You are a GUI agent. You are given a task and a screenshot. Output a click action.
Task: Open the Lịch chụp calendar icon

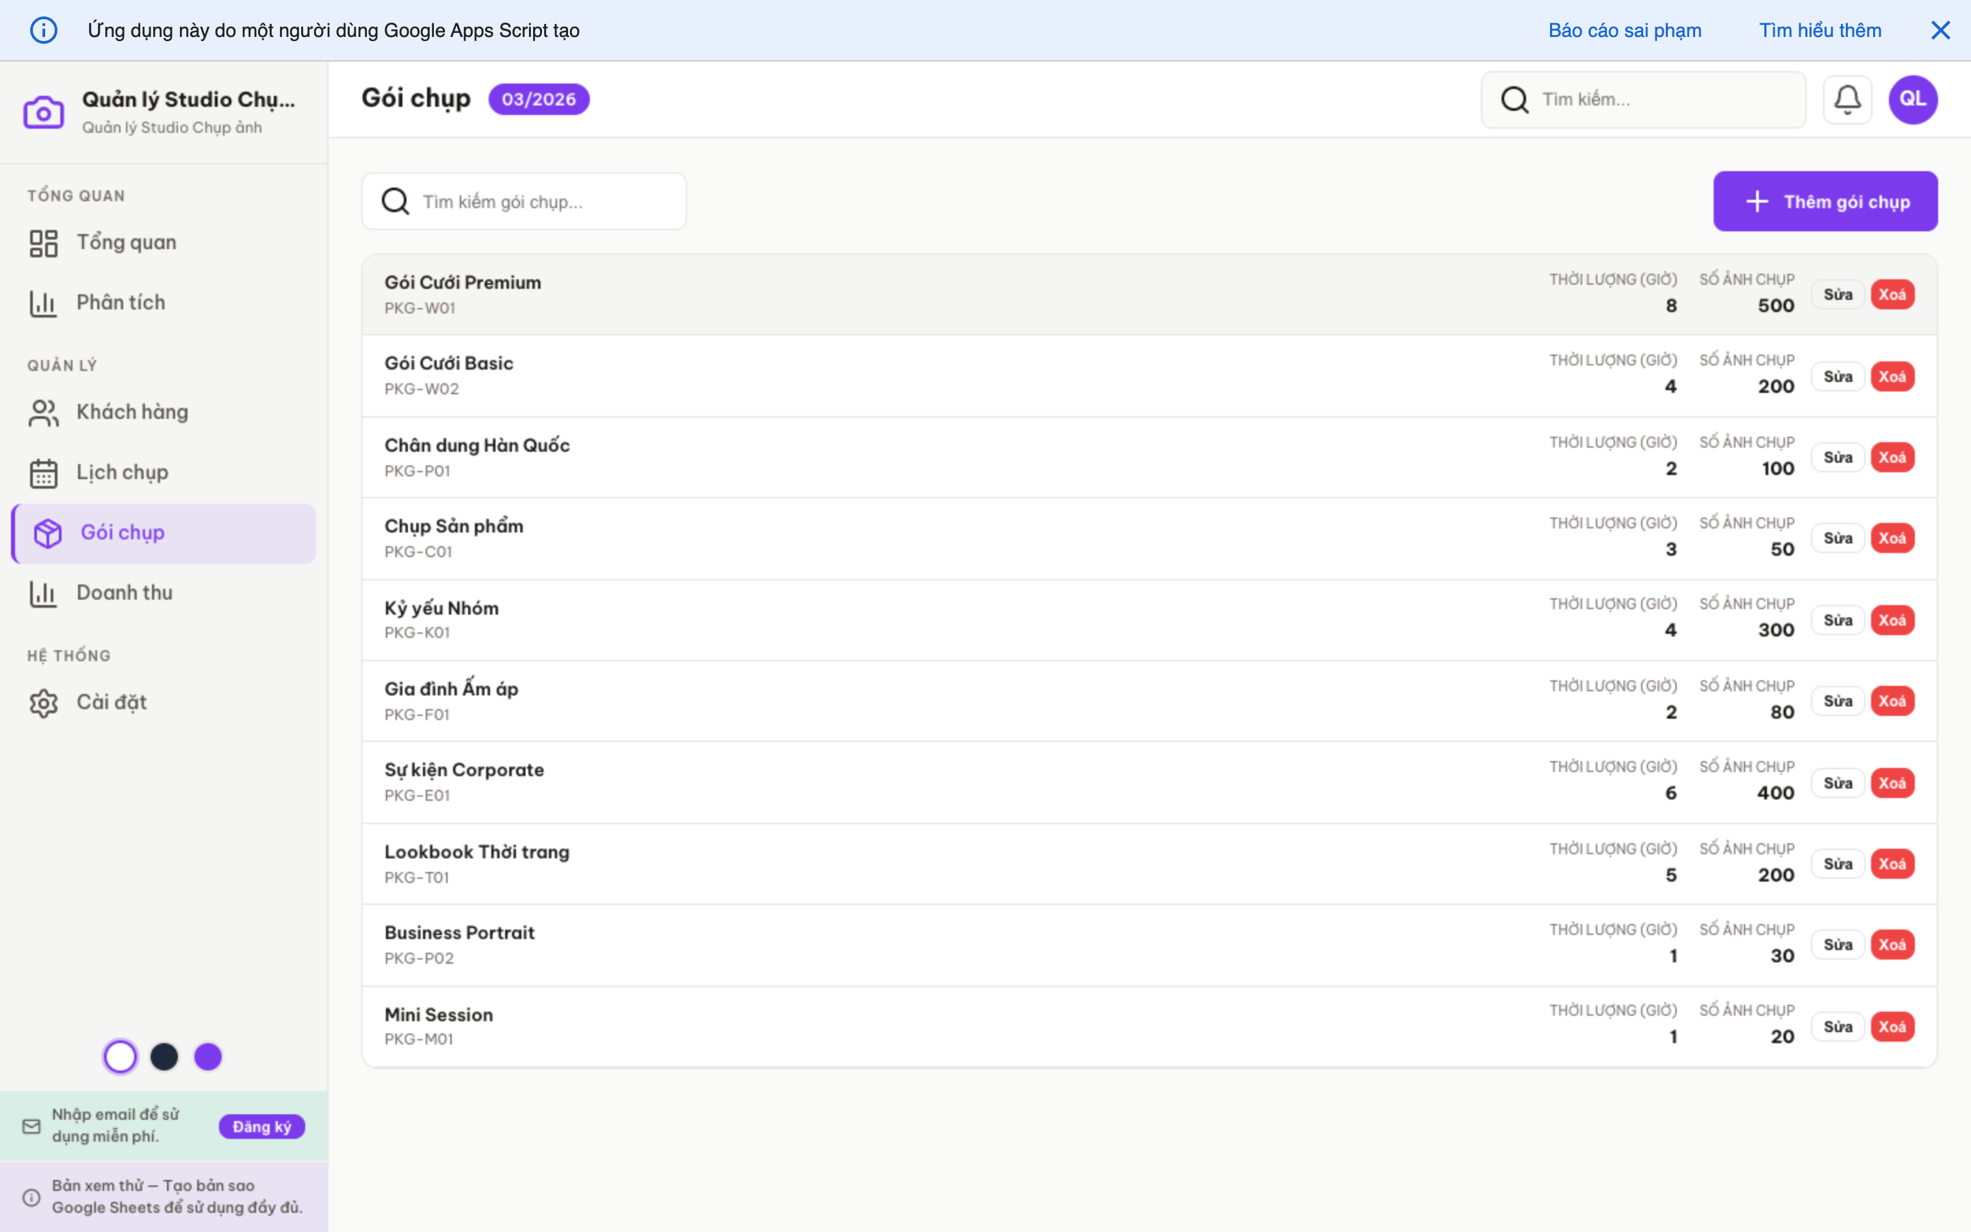coord(42,472)
